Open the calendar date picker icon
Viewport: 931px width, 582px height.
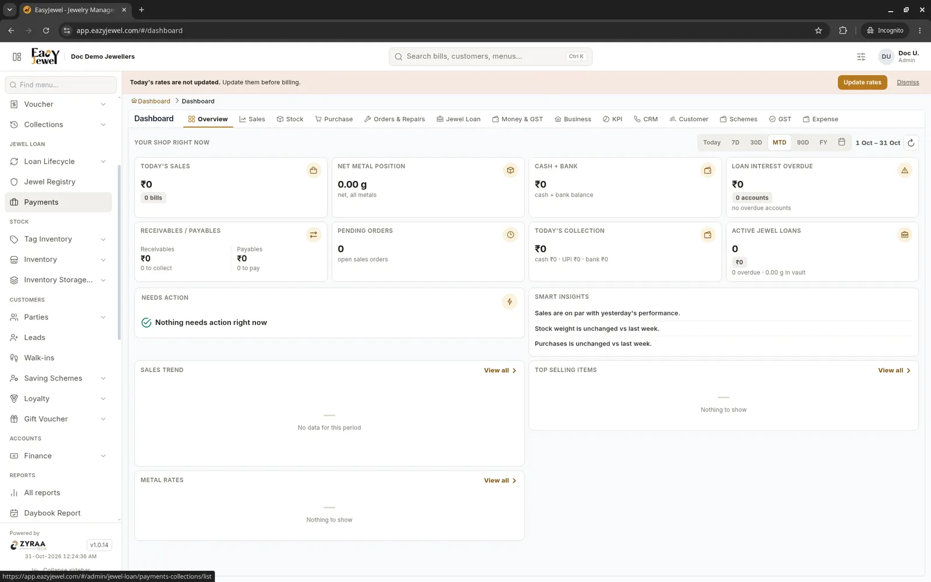[x=841, y=142]
